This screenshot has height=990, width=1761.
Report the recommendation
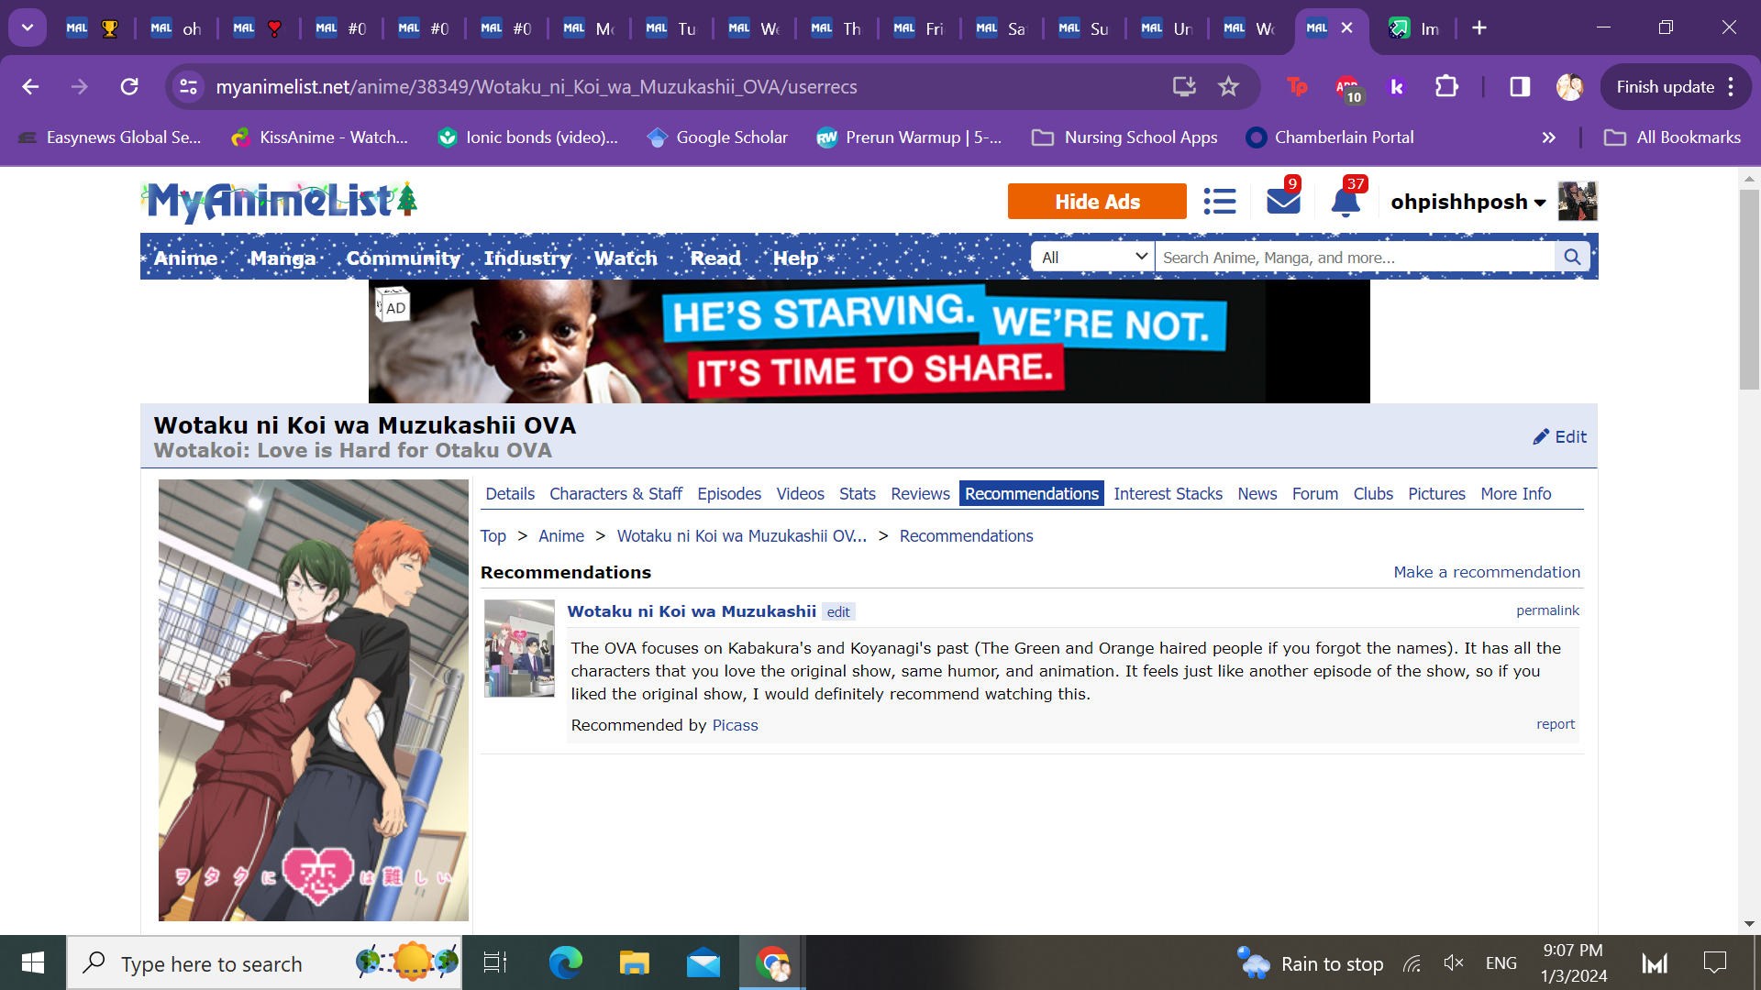pos(1556,724)
